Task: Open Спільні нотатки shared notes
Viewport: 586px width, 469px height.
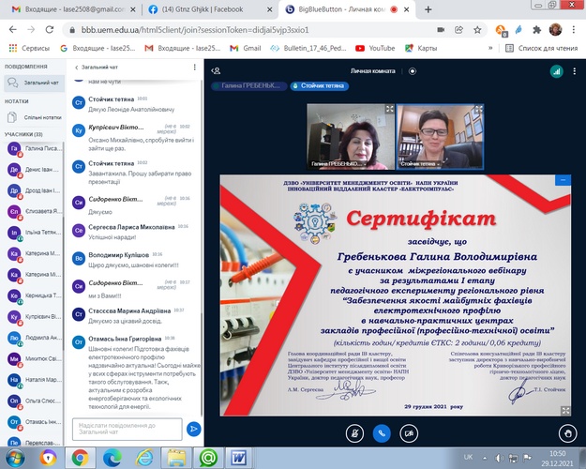Action: click(x=35, y=117)
